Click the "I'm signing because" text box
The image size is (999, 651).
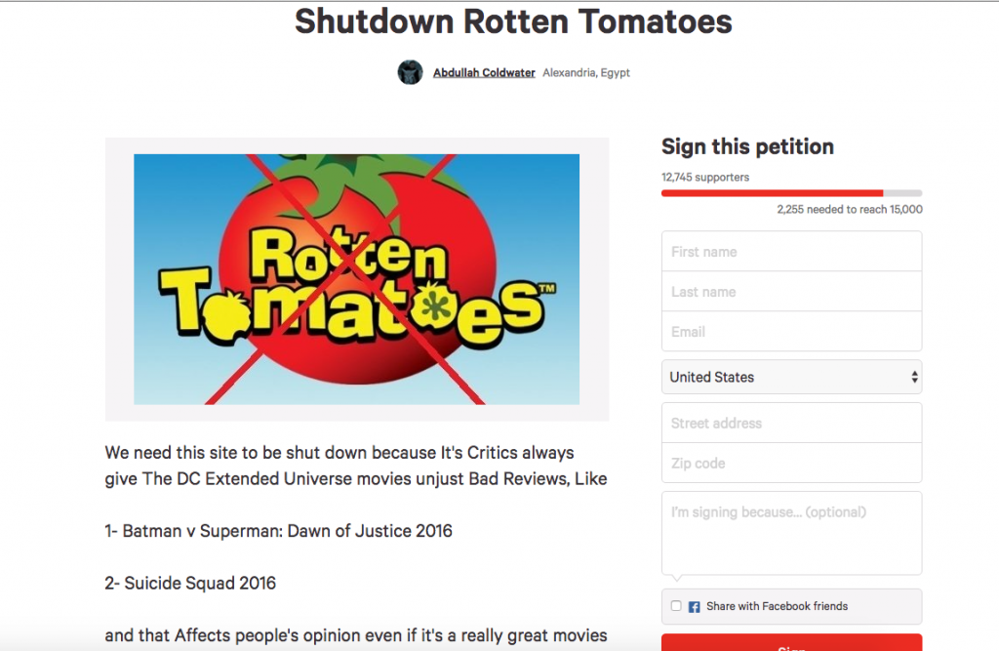coord(791,533)
